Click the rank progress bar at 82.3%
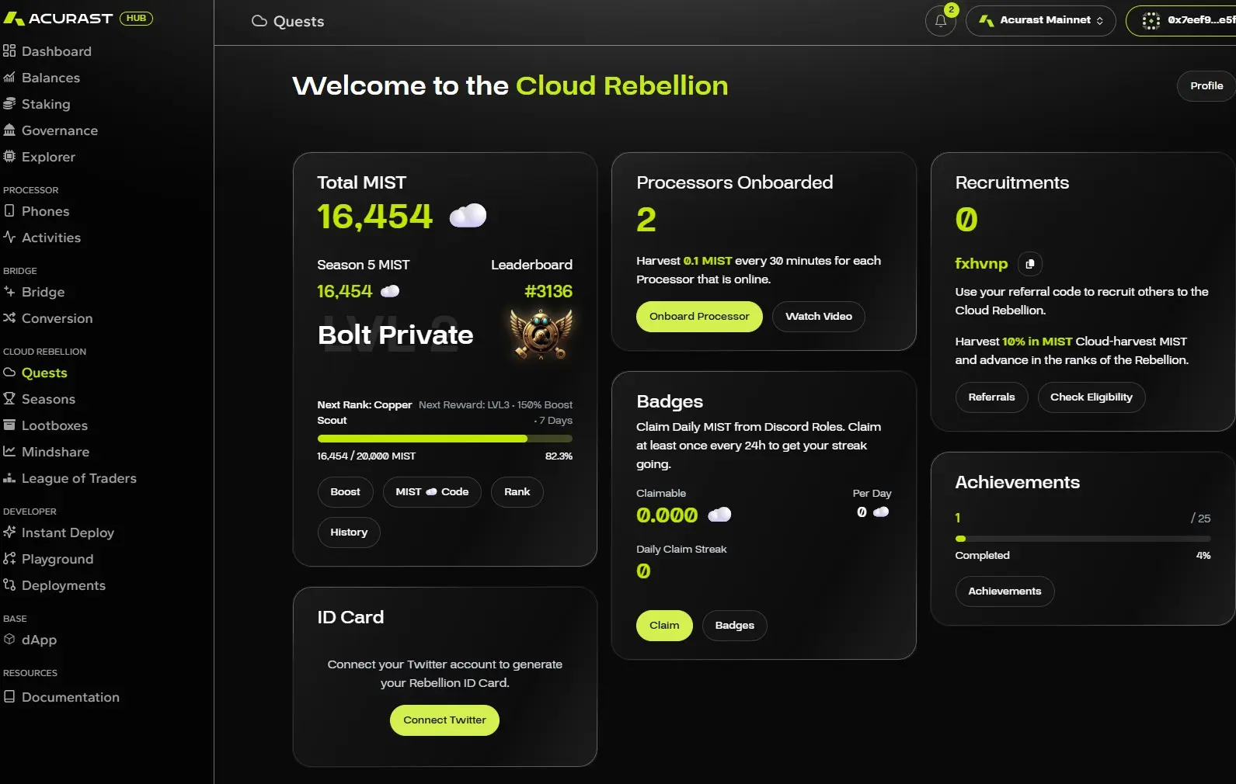1236x784 pixels. coord(444,439)
